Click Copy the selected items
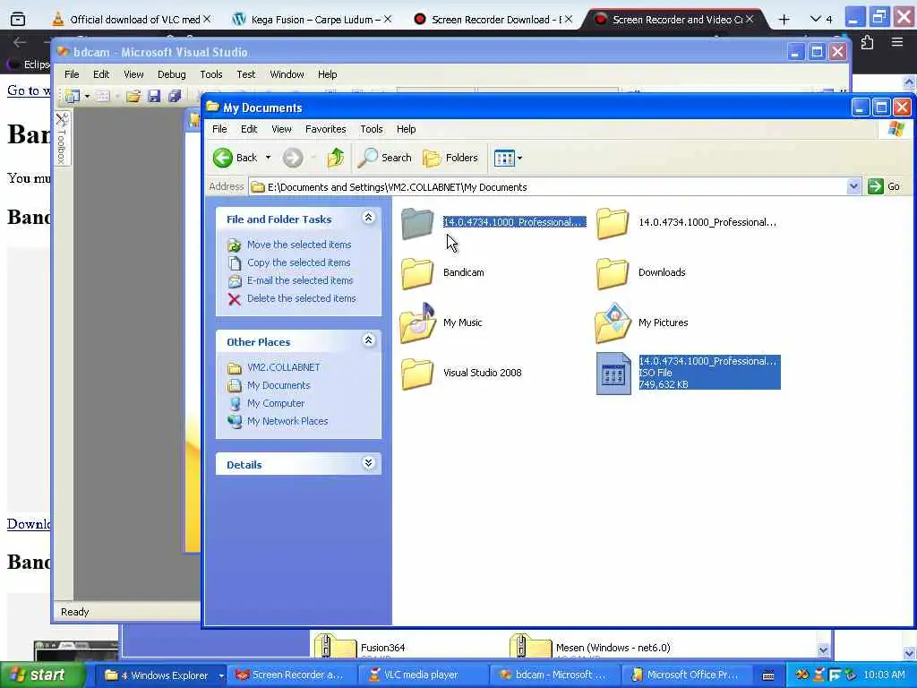917x688 pixels. (x=298, y=262)
